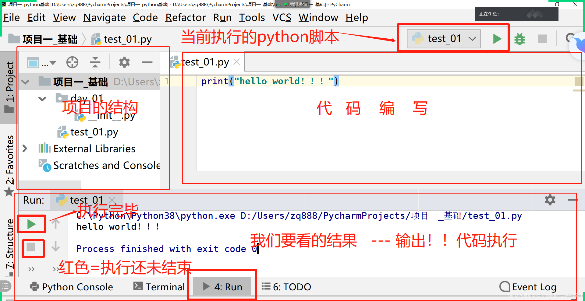Click line number 1 in editor gutter
Screen dimensions: 585x301
pyautogui.click(x=166, y=81)
